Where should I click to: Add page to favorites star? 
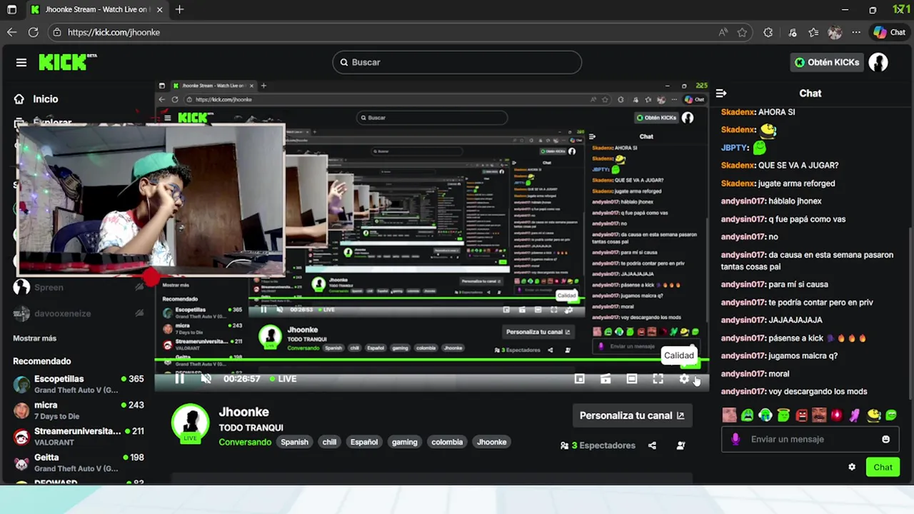[742, 32]
